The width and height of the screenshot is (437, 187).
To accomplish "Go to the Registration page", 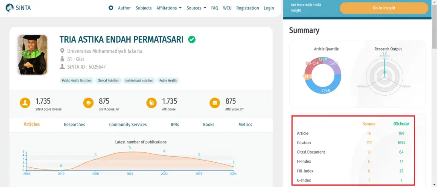I will pyautogui.click(x=248, y=8).
